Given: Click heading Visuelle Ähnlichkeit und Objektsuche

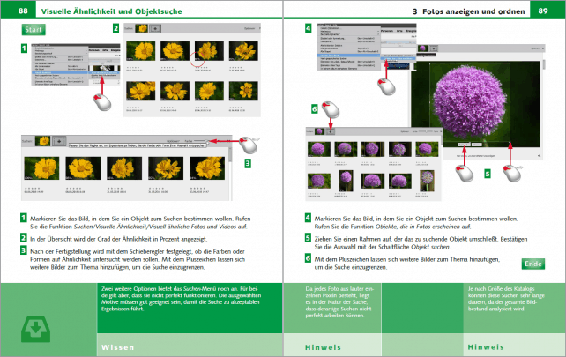Looking at the screenshot, I should (x=112, y=11).
